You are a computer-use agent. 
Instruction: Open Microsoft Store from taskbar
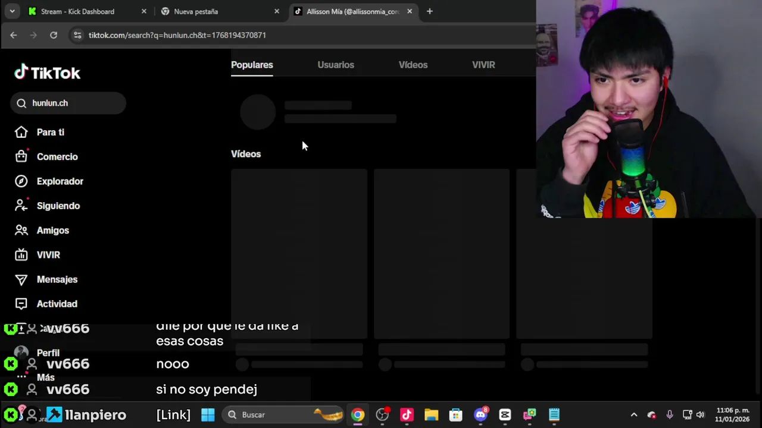point(455,415)
